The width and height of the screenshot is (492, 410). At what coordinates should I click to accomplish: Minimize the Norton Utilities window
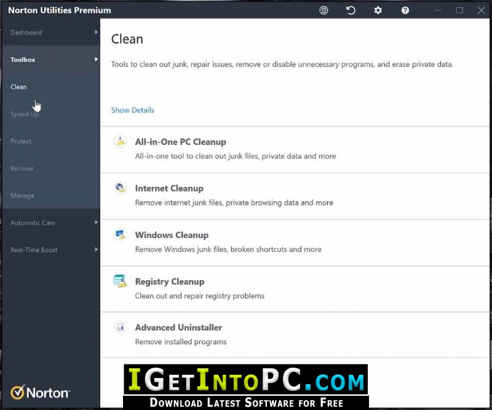[438, 10]
